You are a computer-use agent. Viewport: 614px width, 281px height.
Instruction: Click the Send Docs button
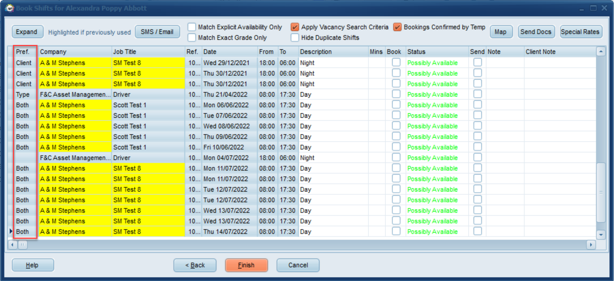(536, 32)
